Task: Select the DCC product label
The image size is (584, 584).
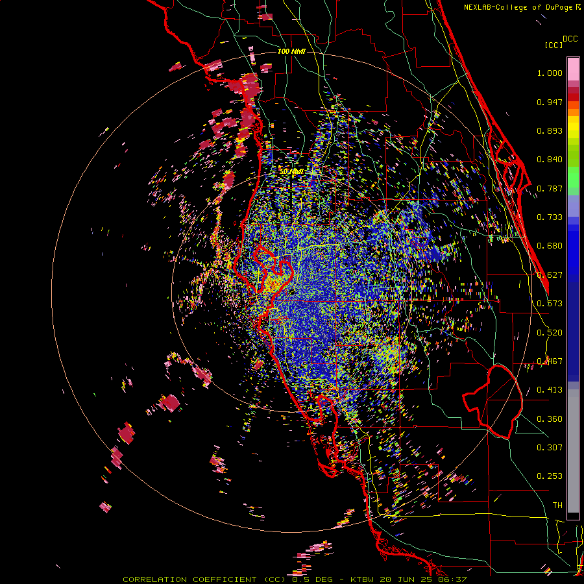Action: point(570,39)
